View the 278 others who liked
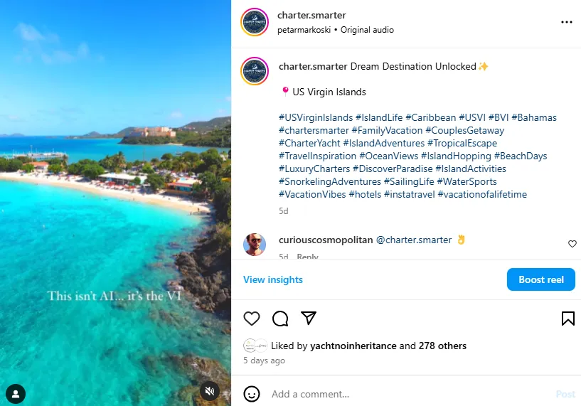581x406 pixels. pyautogui.click(x=442, y=346)
